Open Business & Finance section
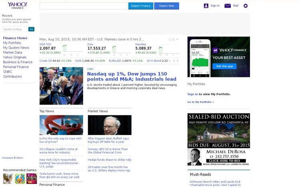Image resolution: width=300 pixels, height=188 pixels. (18, 62)
